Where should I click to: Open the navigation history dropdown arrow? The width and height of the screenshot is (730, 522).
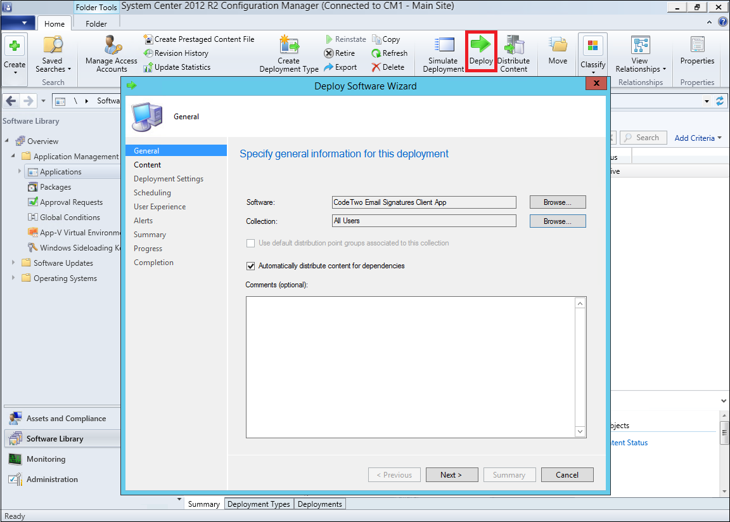(x=43, y=101)
